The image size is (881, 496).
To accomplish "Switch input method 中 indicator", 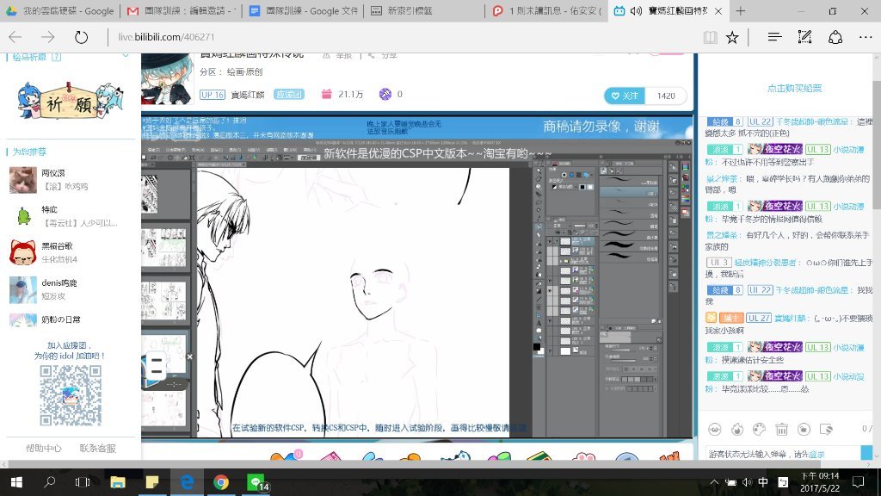I will [x=763, y=482].
